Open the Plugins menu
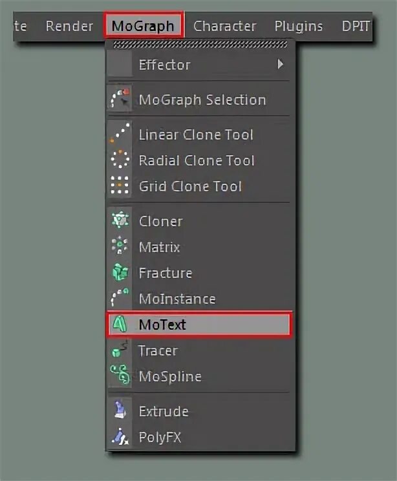This screenshot has height=481, width=397. tap(299, 27)
